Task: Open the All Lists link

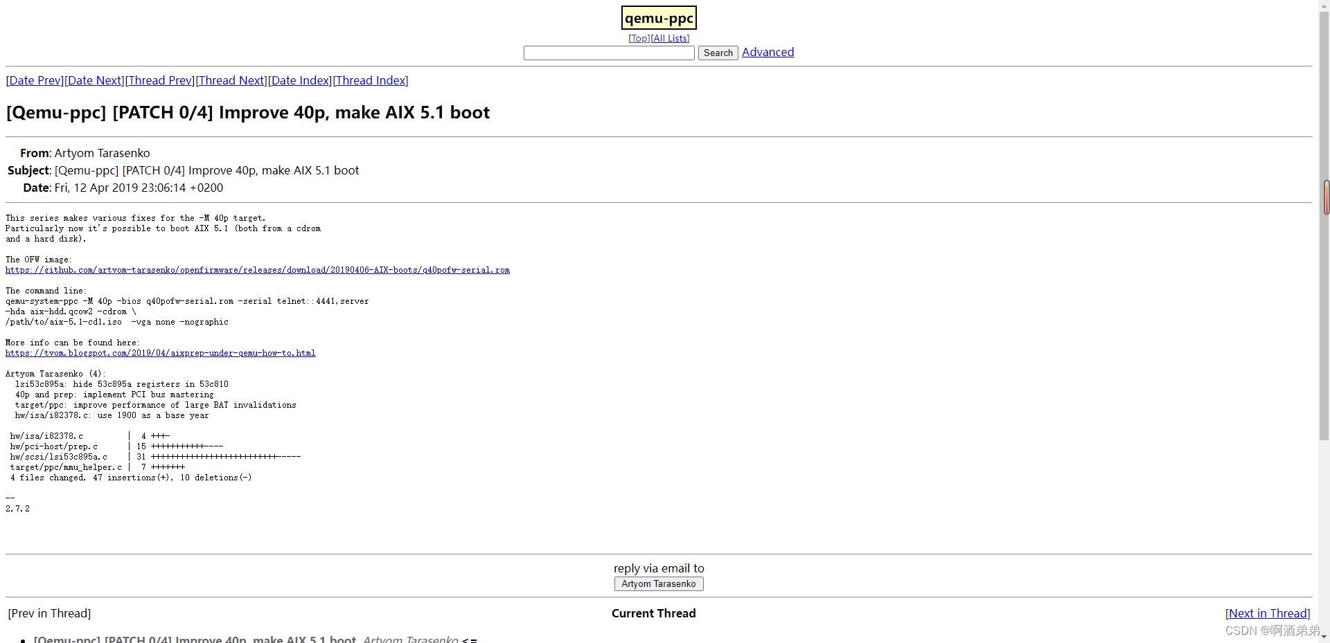Action: click(670, 39)
